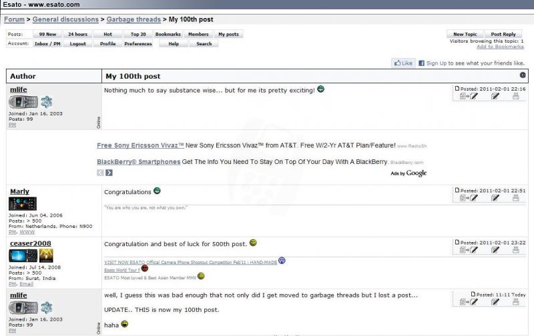Click mlife's phone avatar image in first post
The image size is (534, 336).
pyautogui.click(x=23, y=102)
